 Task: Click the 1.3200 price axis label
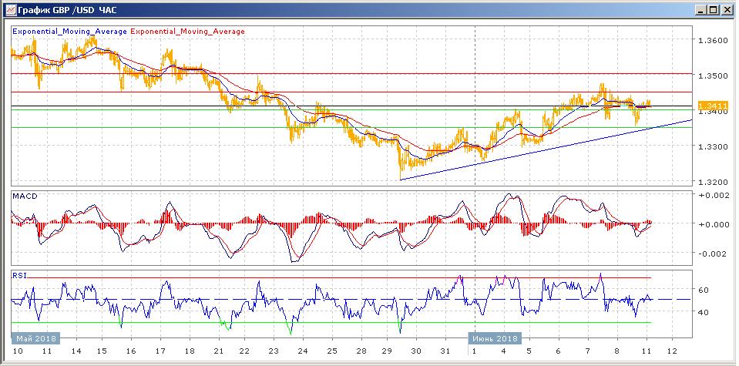[x=714, y=182]
